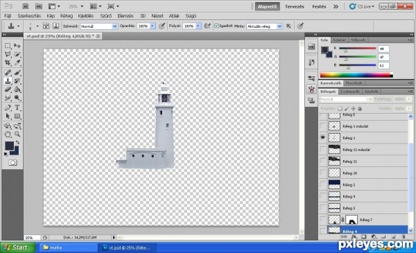Screen dimensions: 416x253
Task: Select the Type tool
Action: coord(17,107)
